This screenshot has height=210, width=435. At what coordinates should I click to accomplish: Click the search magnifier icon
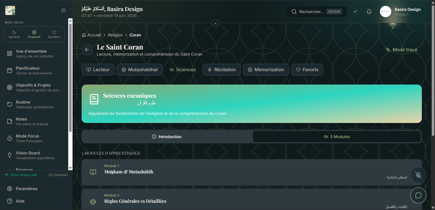pyautogui.click(x=294, y=12)
